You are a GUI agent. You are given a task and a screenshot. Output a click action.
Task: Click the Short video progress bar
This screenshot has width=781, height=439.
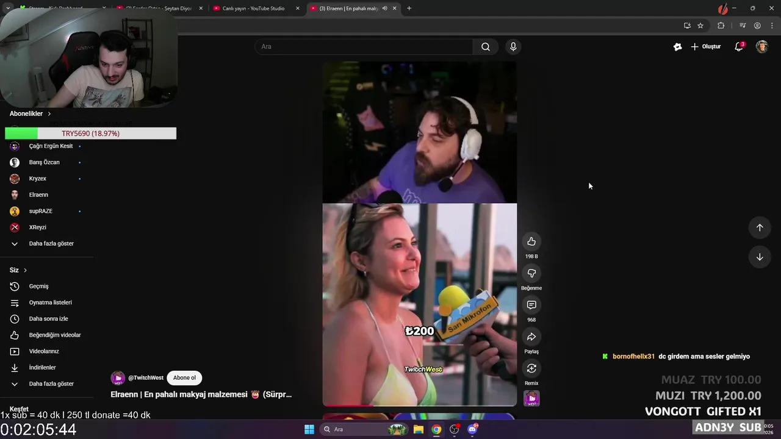pos(420,405)
